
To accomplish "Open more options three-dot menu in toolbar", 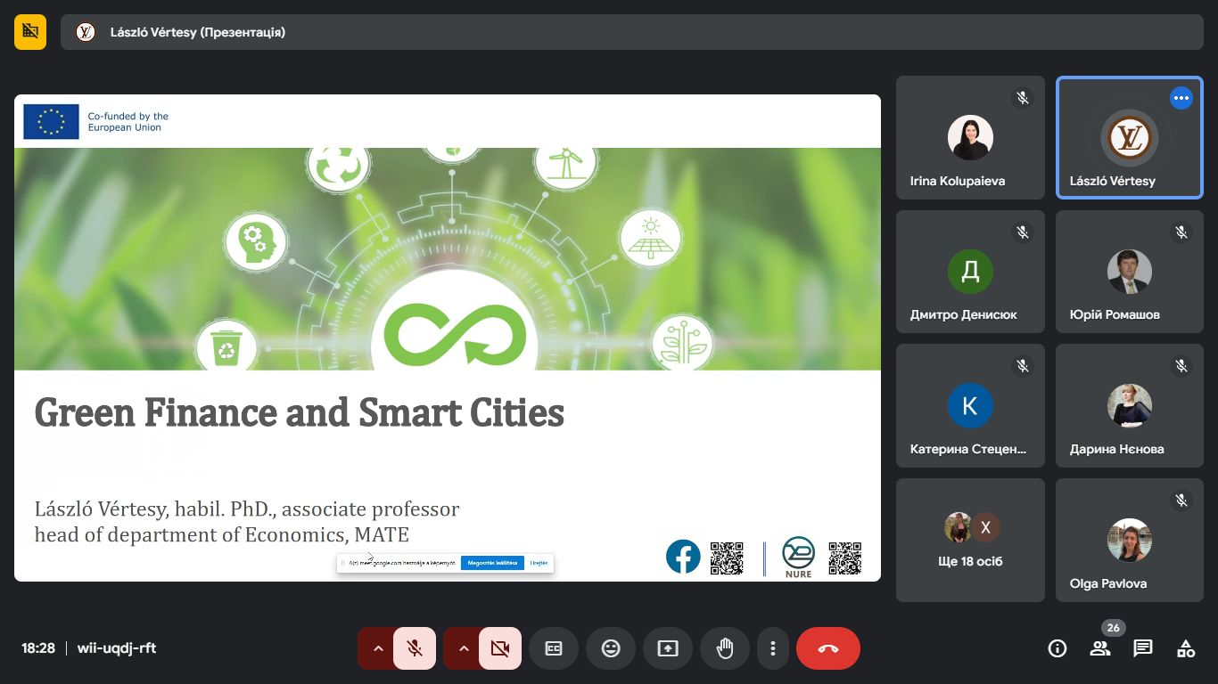I will tap(773, 648).
